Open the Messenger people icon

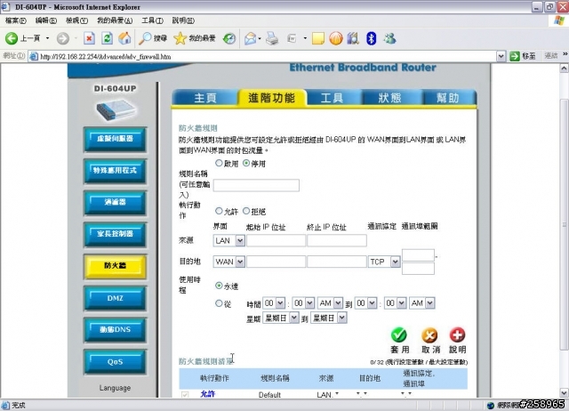click(390, 38)
